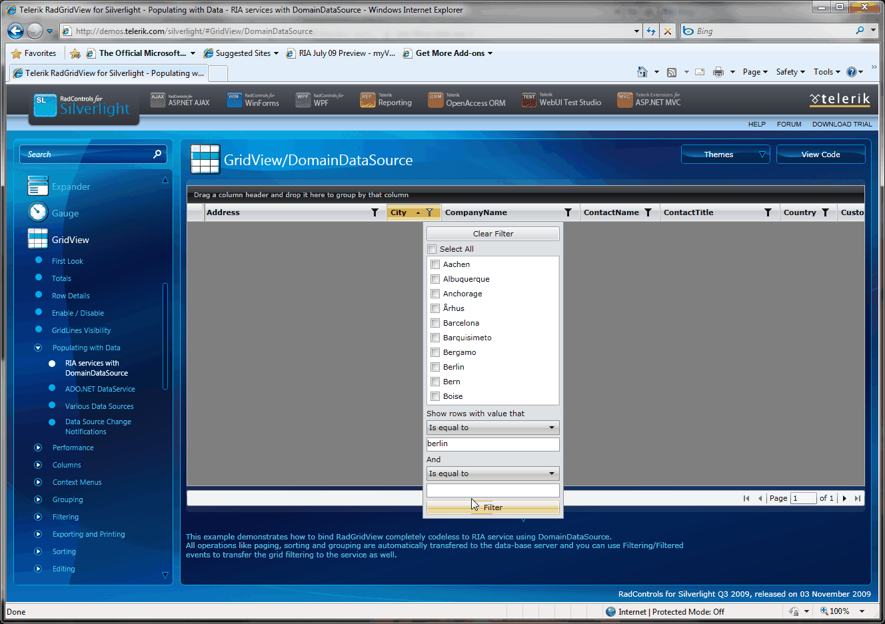This screenshot has width=885, height=624.
Task: Open the Tools menu in IE
Action: 826,72
